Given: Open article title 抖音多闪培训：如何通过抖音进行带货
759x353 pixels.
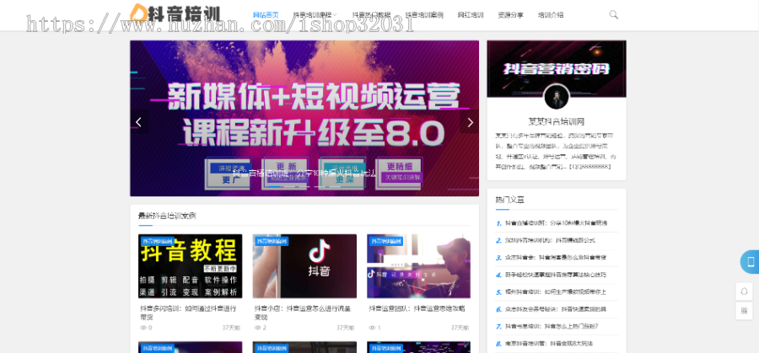Looking at the screenshot, I should pyautogui.click(x=188, y=313).
